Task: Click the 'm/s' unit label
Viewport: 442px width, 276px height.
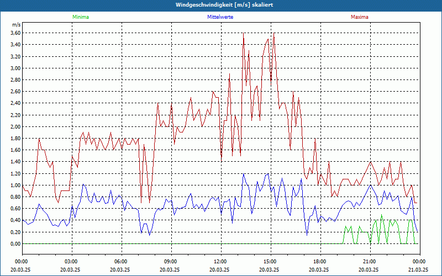Action: pyautogui.click(x=17, y=25)
